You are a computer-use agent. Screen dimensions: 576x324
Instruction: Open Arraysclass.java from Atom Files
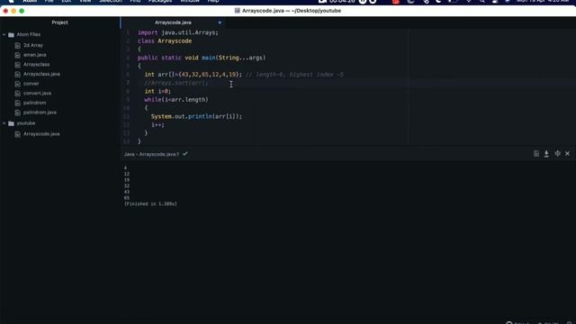(41, 74)
